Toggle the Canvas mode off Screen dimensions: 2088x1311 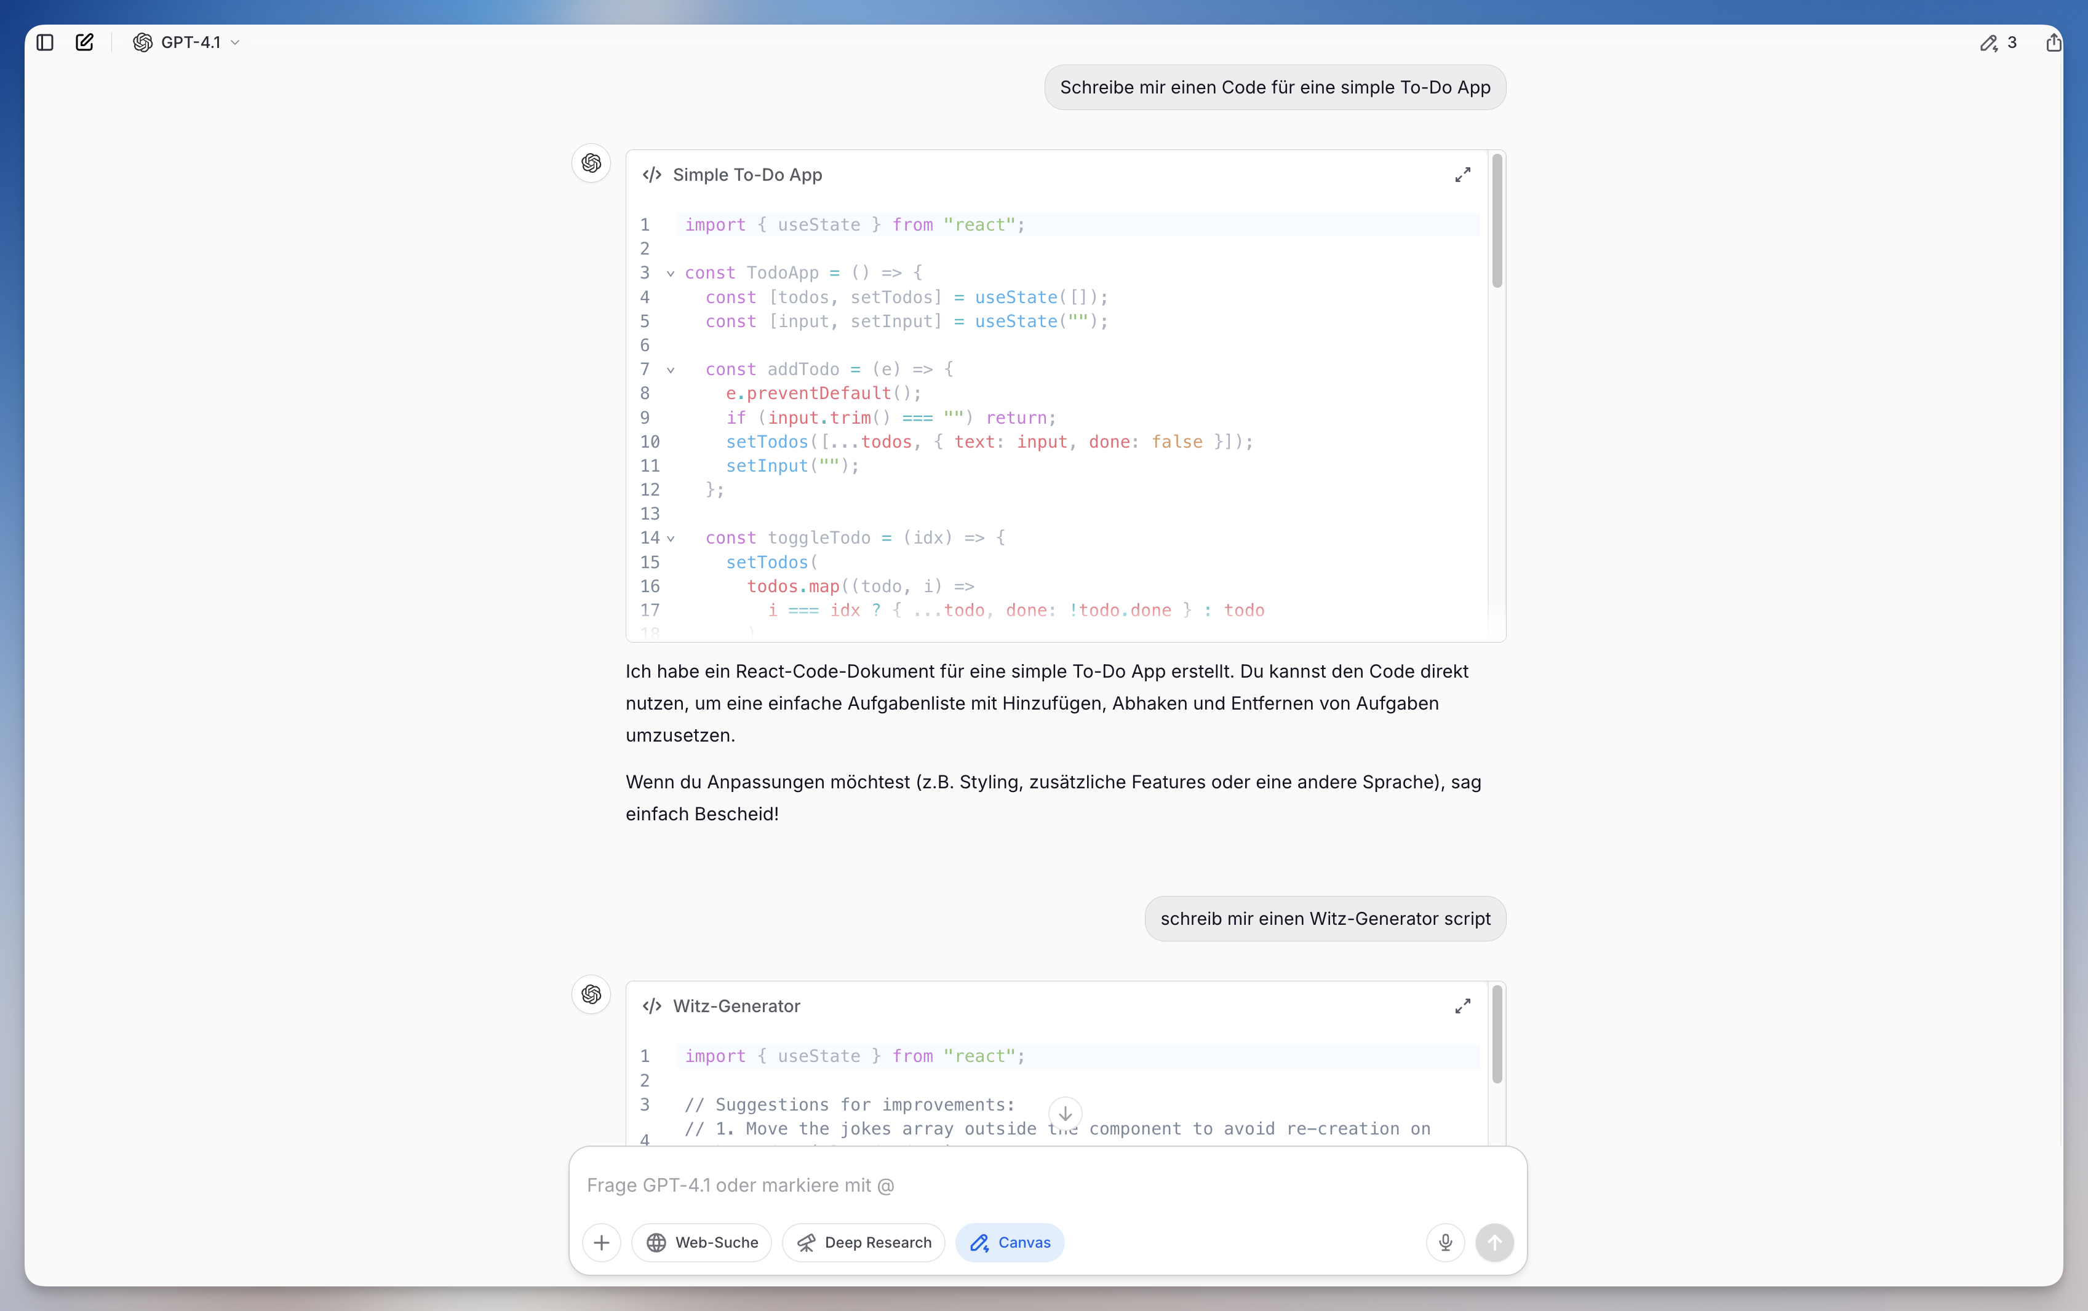pyautogui.click(x=1010, y=1243)
